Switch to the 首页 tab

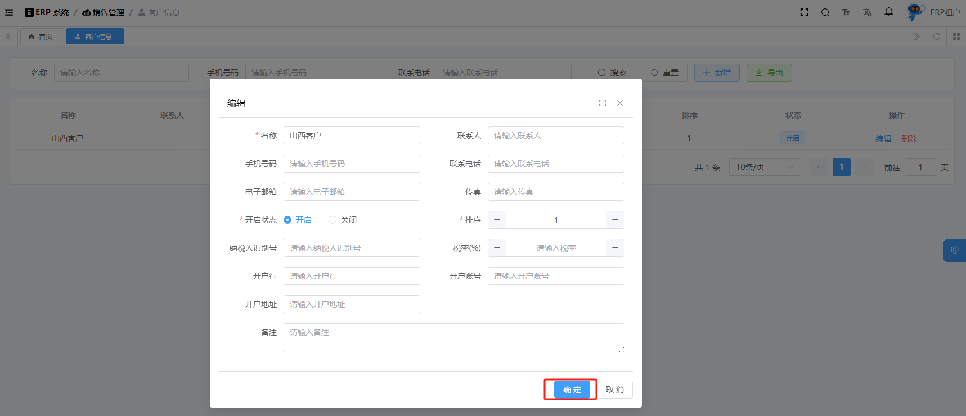(x=41, y=37)
